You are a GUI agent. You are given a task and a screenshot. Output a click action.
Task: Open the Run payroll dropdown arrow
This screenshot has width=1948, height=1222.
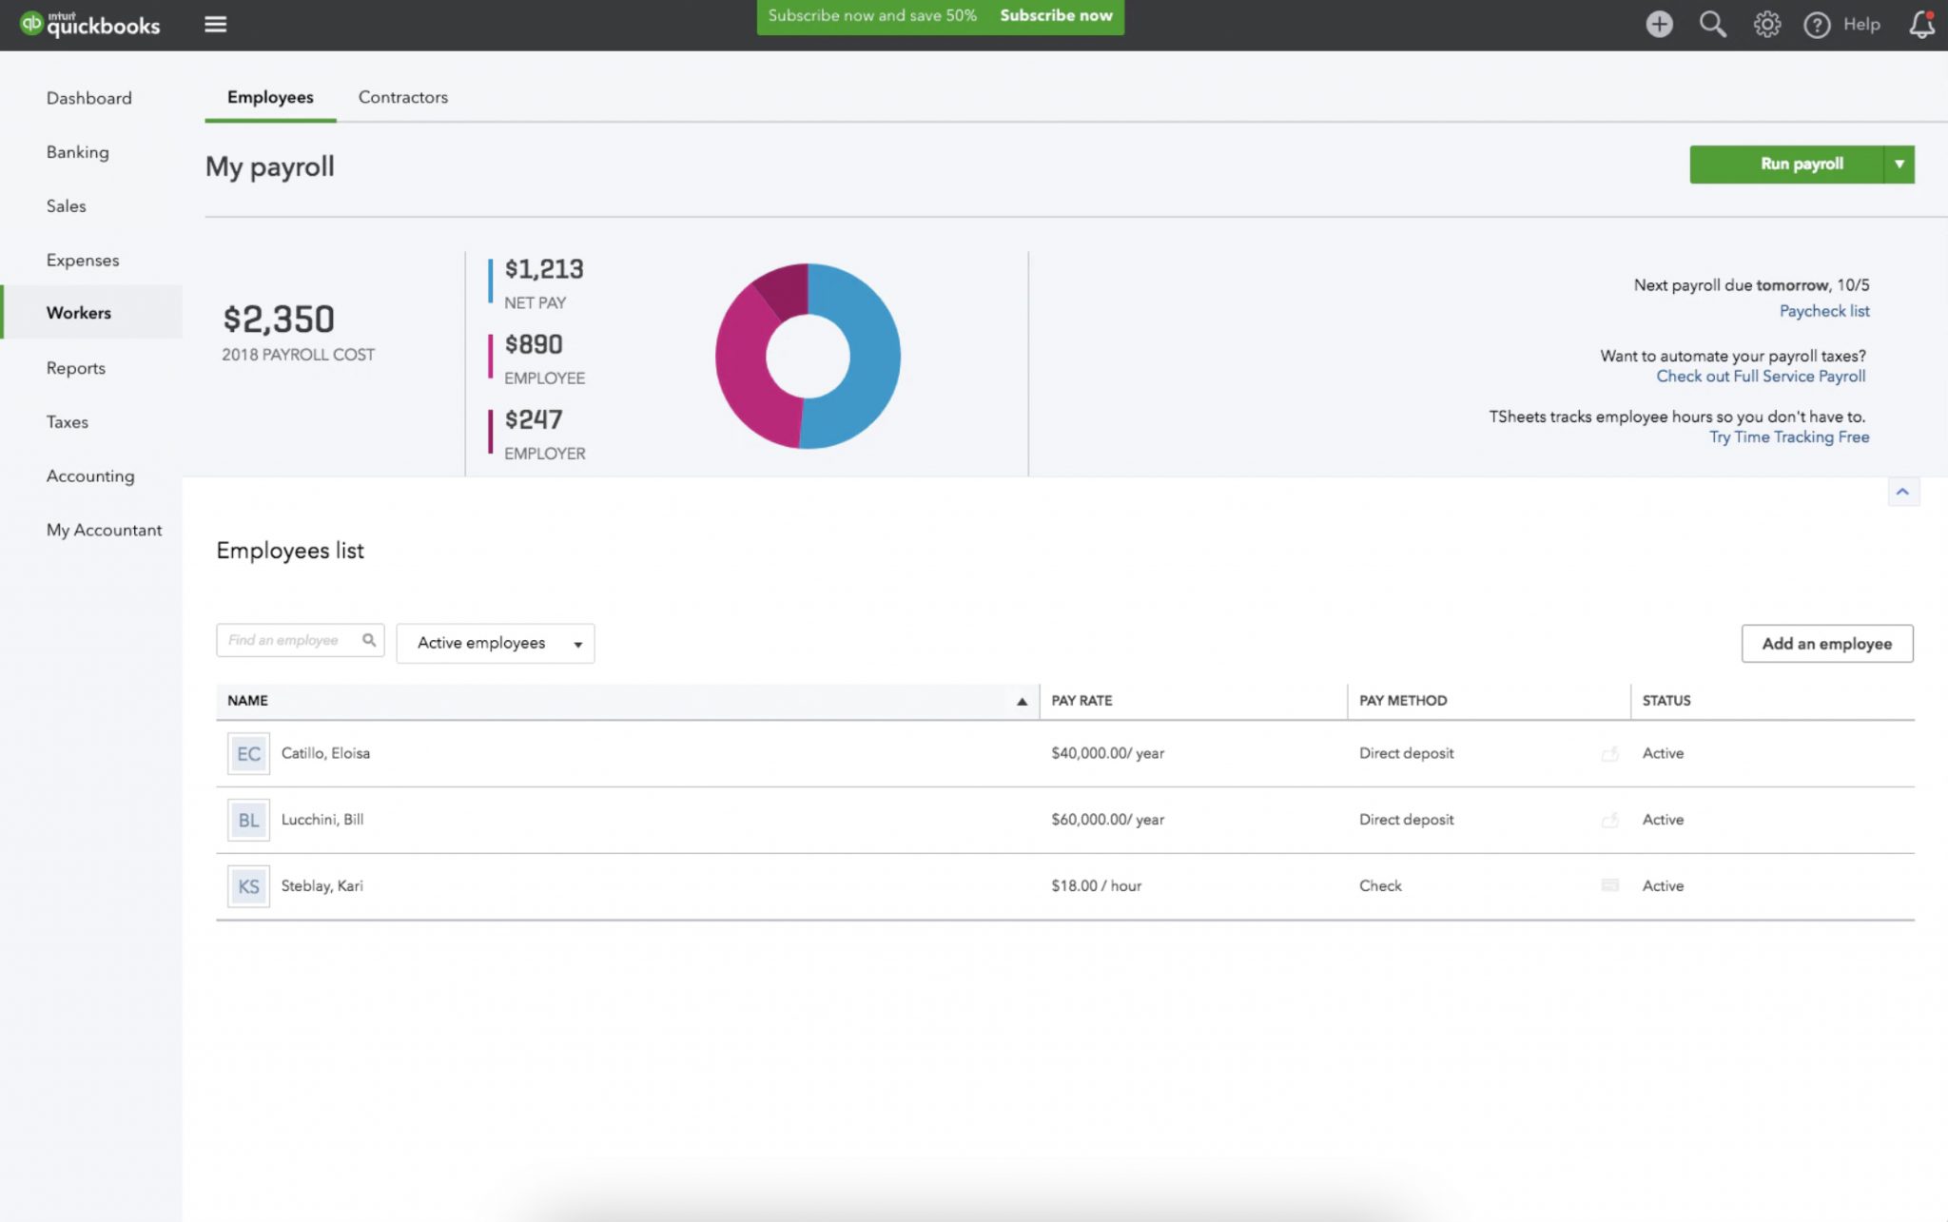(1899, 164)
